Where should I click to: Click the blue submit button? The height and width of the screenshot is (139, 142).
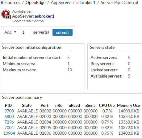[62, 32]
